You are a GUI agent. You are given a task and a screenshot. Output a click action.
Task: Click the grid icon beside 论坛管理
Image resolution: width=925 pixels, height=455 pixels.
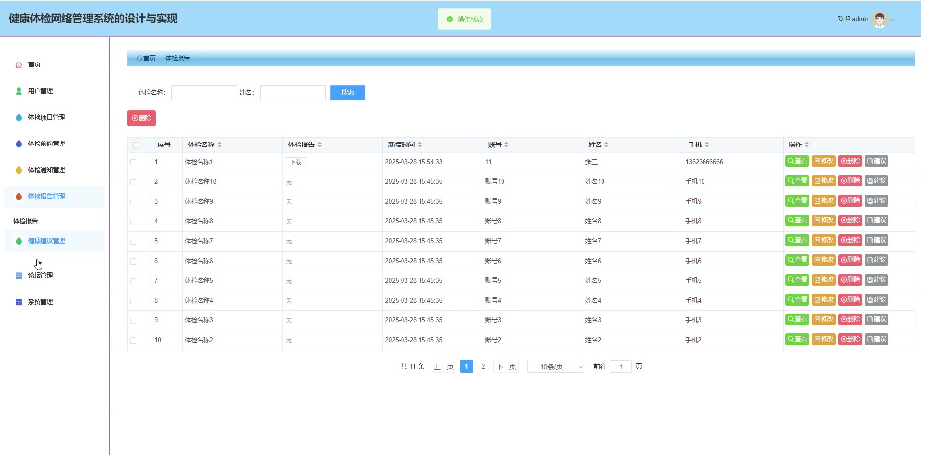coord(19,276)
